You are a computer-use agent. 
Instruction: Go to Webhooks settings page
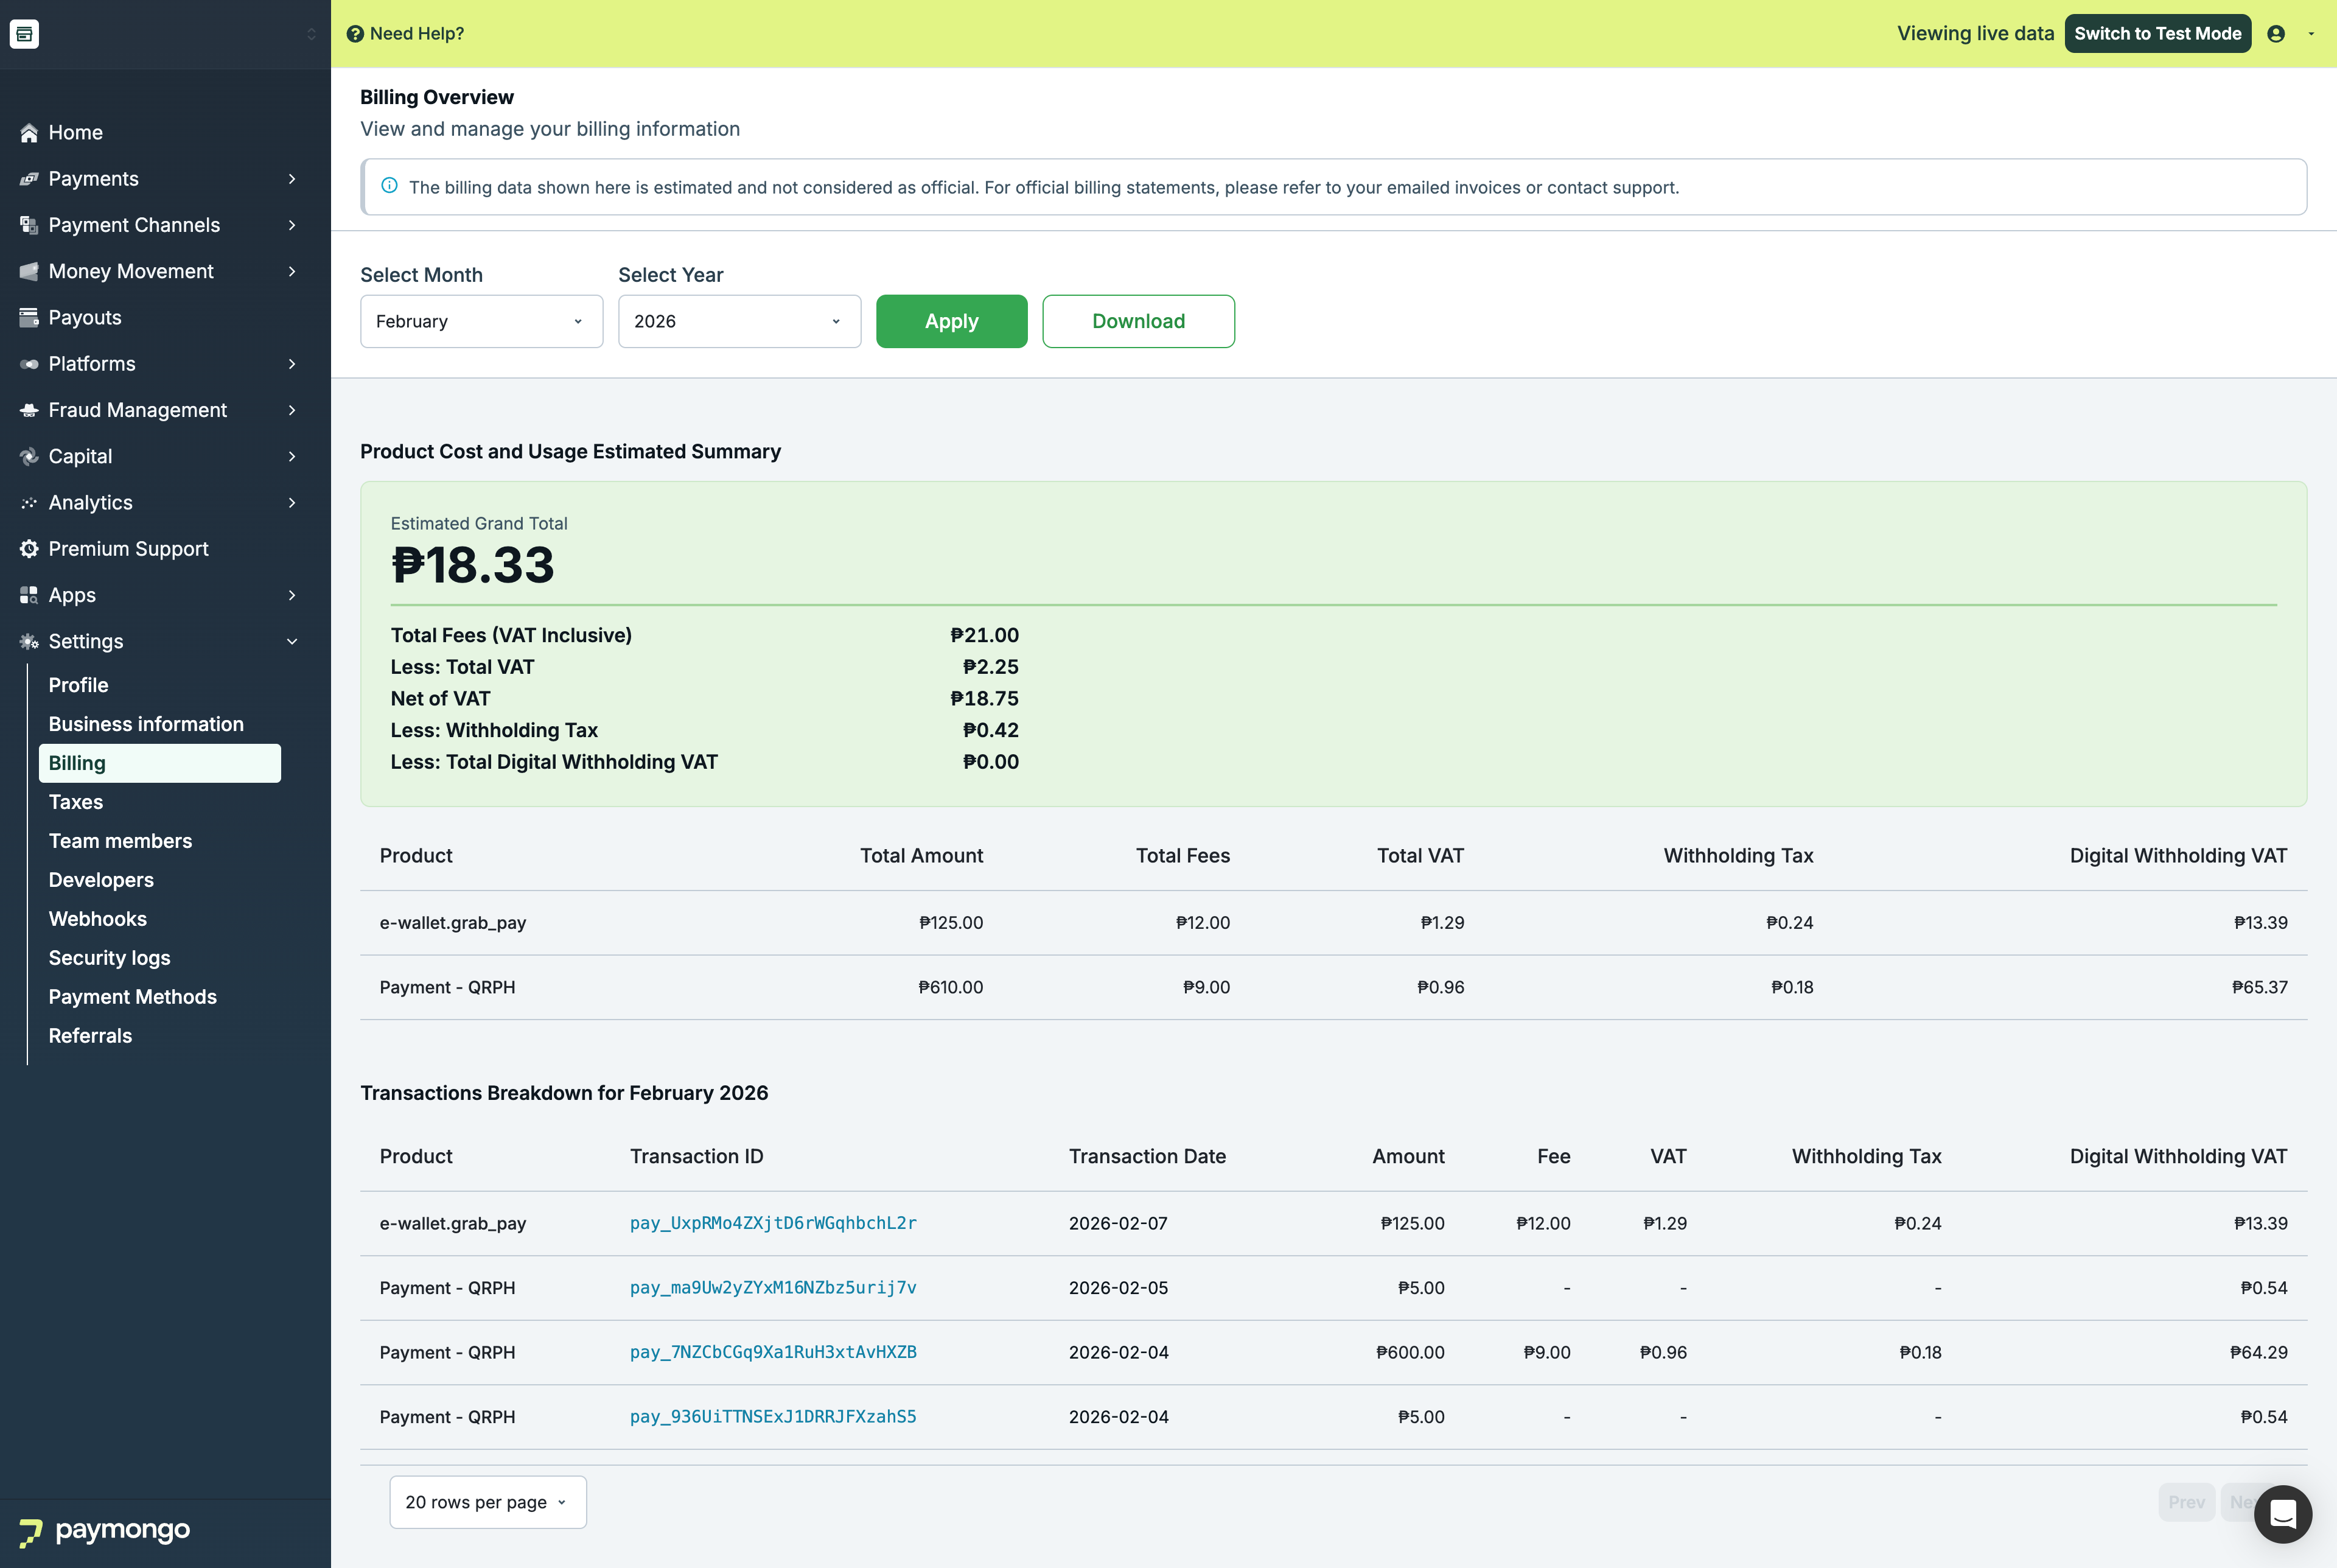click(98, 919)
